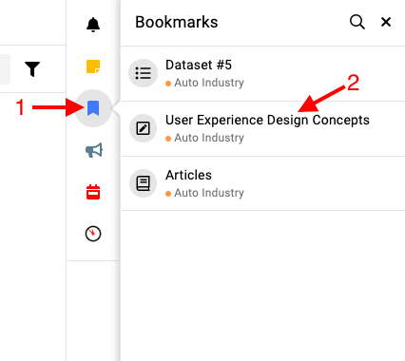
Task: Open the yellow sticky notes icon
Action: (x=93, y=66)
